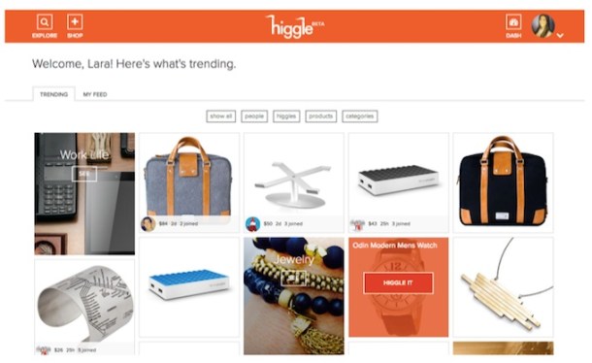
Task: Click avatar under black-top power hub
Action: click(357, 224)
